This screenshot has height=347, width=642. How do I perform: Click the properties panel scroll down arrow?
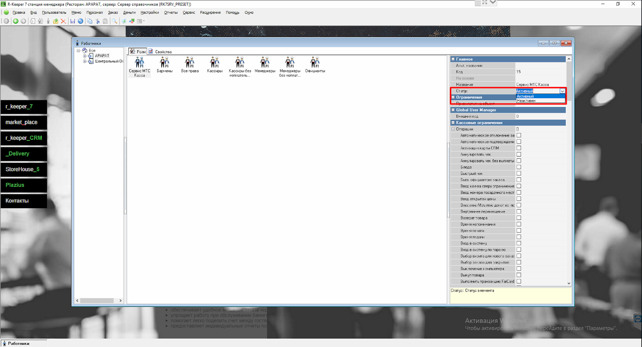click(569, 283)
